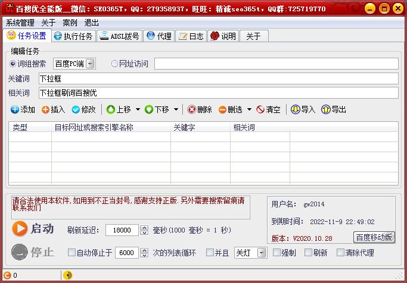Image resolution: width=407 pixels, height=283 pixels.
Task: Open the 任务设置 tab
Action: tap(27, 36)
